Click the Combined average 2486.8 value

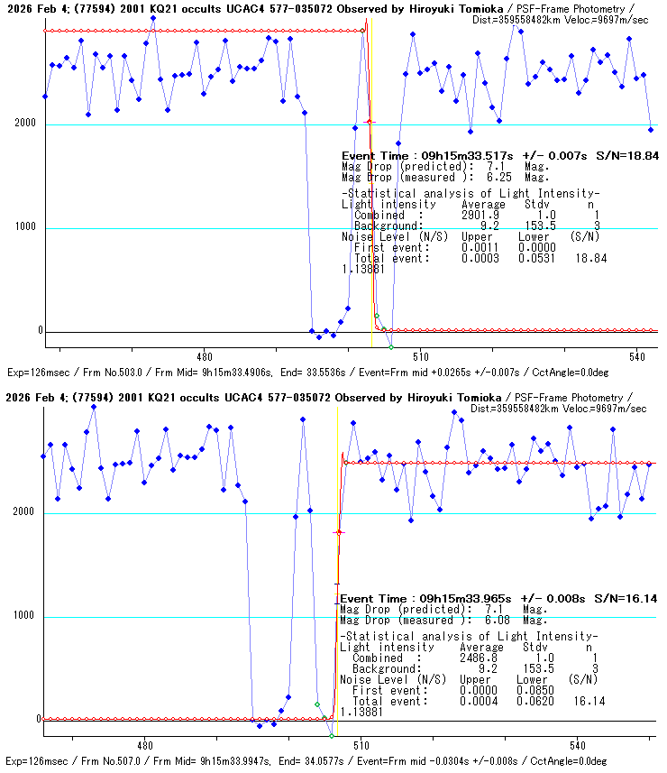point(478,658)
